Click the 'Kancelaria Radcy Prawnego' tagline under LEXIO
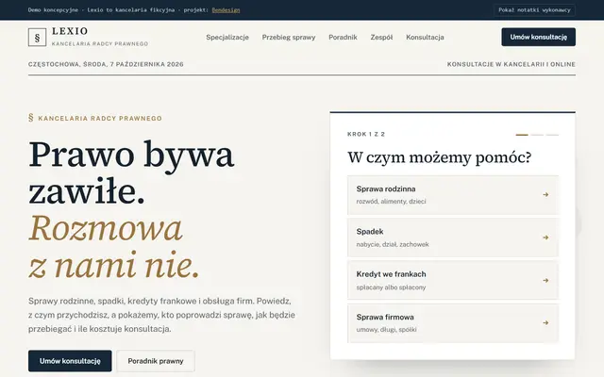 [100, 44]
